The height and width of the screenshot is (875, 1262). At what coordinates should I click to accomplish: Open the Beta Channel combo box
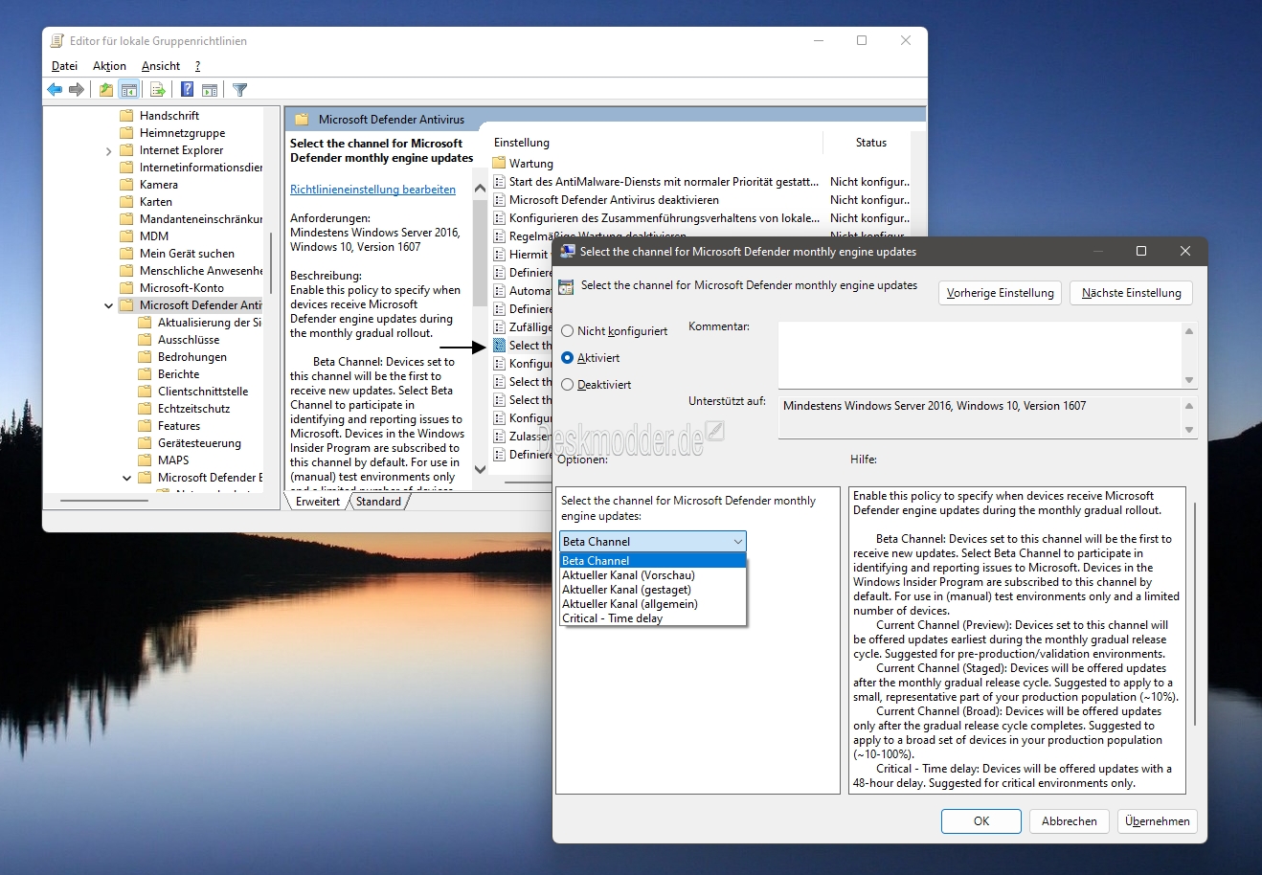[x=653, y=542]
